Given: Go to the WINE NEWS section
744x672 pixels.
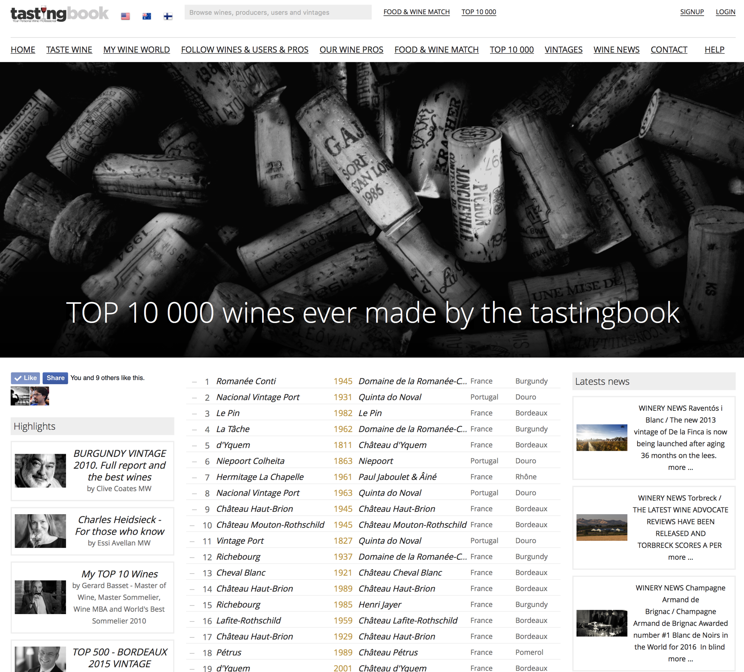Looking at the screenshot, I should [x=616, y=49].
